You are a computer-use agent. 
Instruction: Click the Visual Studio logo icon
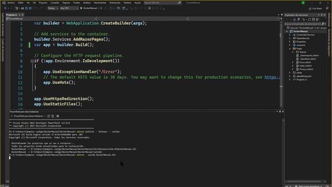[x=4, y=3]
